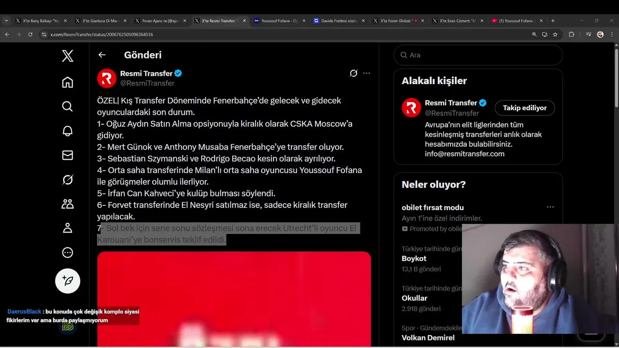Image resolution: width=619 pixels, height=348 pixels.
Task: Click the Grok icon on the post
Action: click(x=354, y=73)
